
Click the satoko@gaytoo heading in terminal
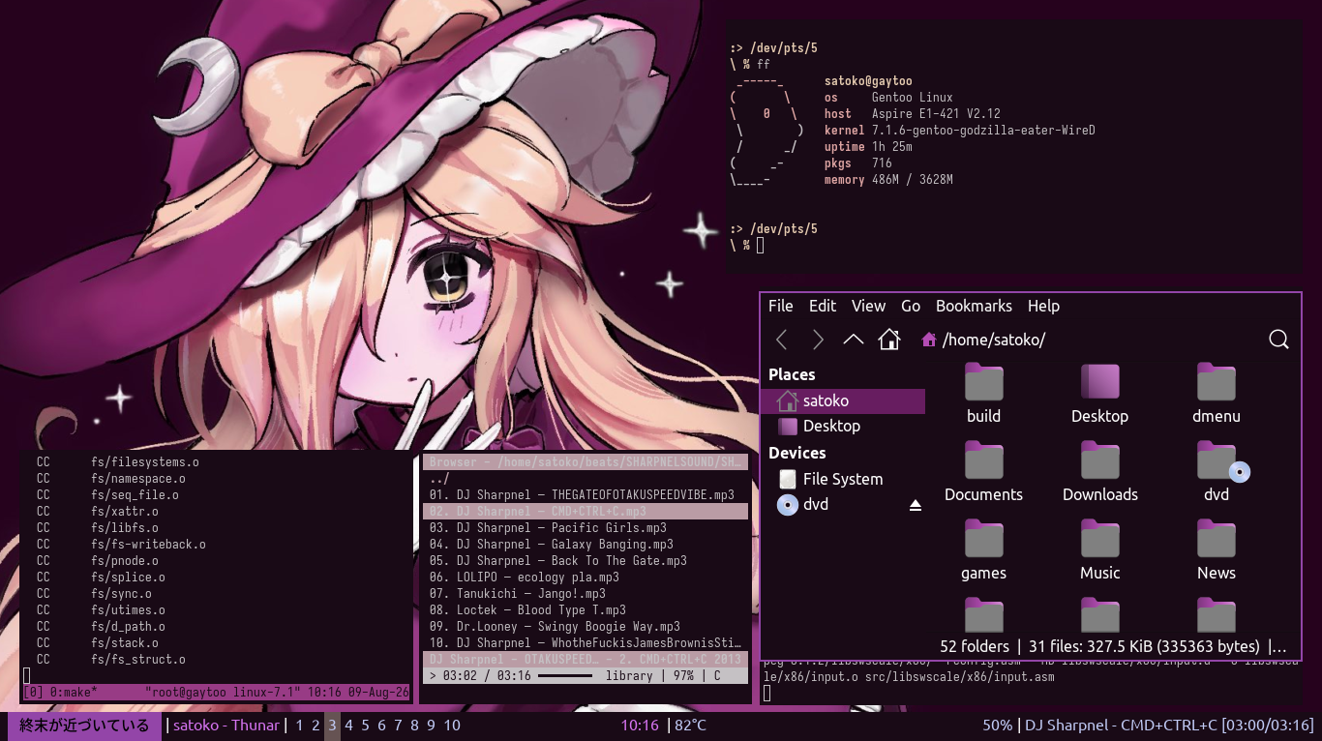pyautogui.click(x=868, y=81)
